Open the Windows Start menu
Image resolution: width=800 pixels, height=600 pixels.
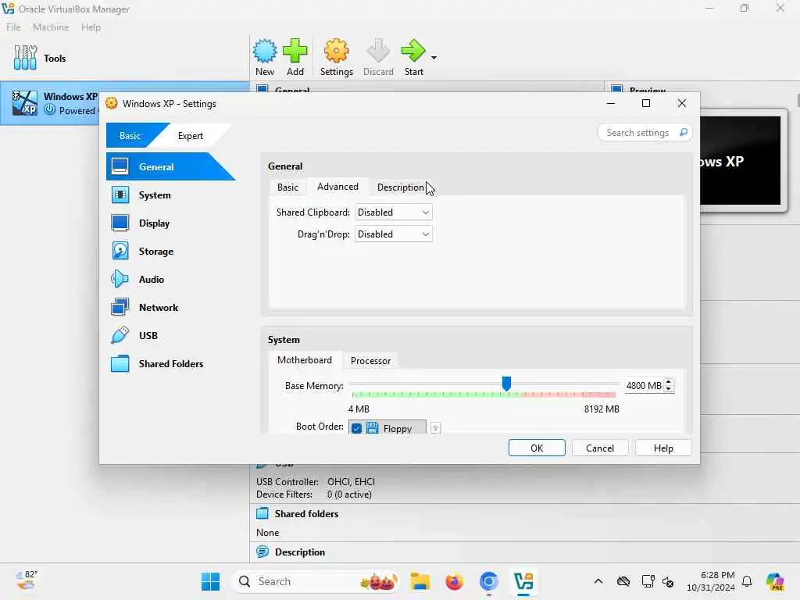210,581
